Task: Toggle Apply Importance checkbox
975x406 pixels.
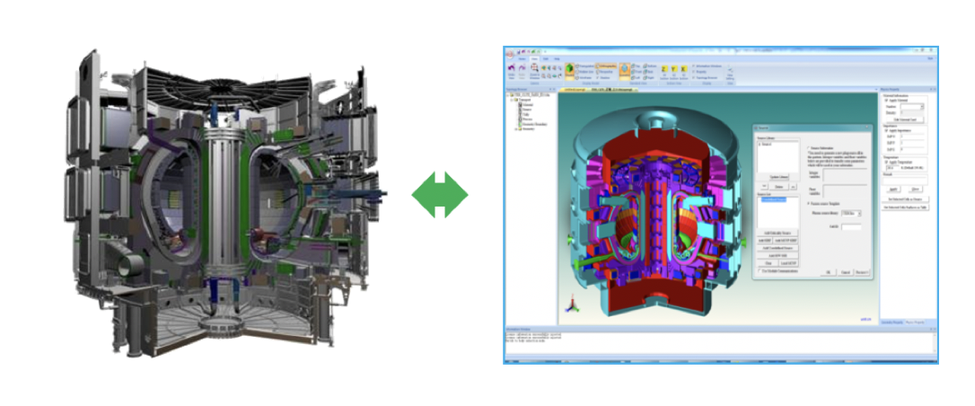Action: [887, 130]
